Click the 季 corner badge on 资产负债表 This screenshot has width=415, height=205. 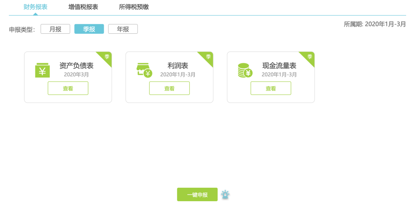[x=106, y=57]
